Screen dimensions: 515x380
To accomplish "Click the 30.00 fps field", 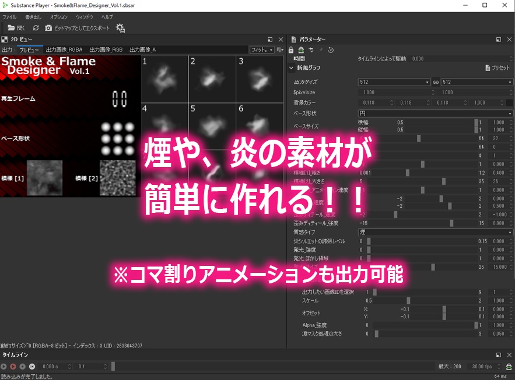I will pyautogui.click(x=484, y=367).
